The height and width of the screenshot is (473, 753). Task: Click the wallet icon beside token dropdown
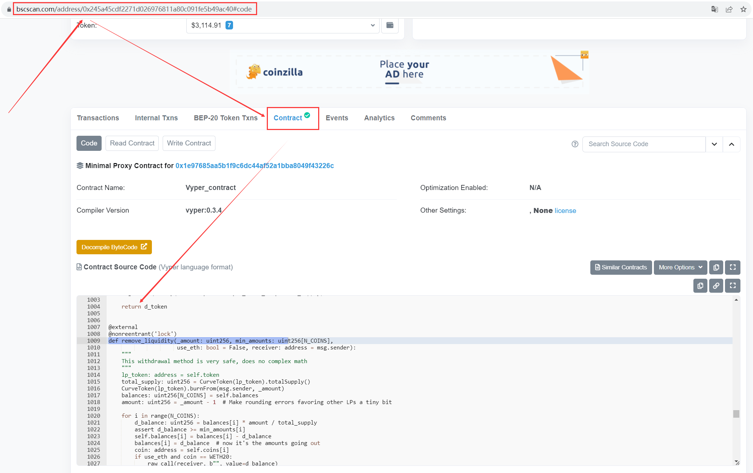coord(390,25)
